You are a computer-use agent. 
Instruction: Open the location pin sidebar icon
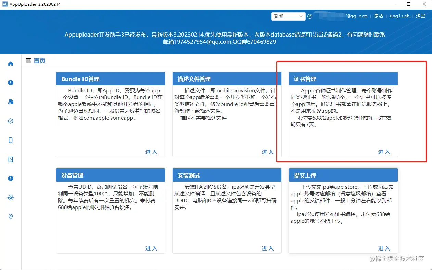pos(11,217)
